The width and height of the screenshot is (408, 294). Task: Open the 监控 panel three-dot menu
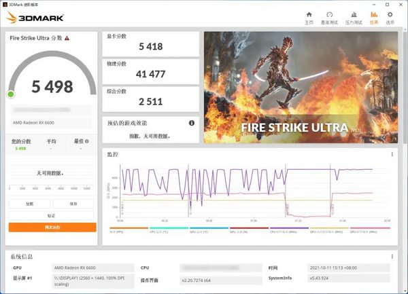click(392, 154)
